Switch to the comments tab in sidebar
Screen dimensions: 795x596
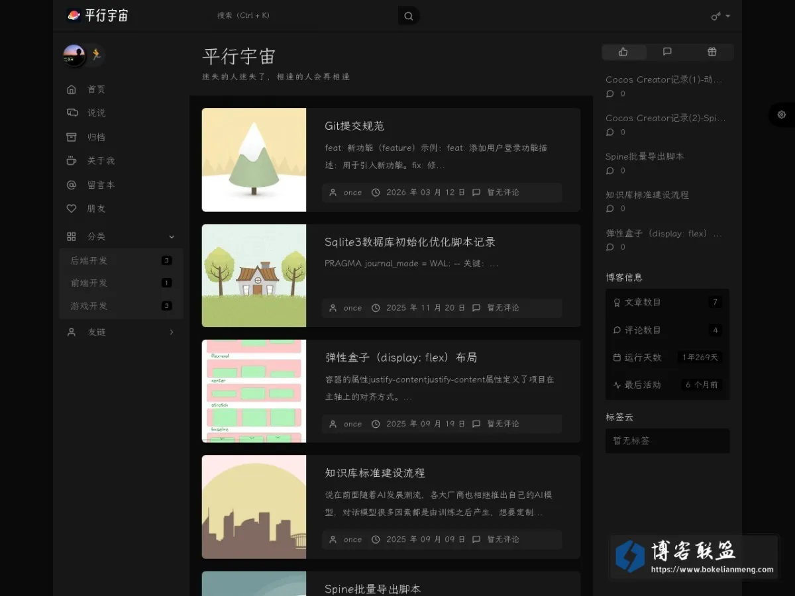[667, 52]
